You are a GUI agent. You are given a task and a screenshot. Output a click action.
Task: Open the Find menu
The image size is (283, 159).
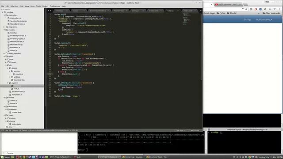pyautogui.click(x=22, y=6)
